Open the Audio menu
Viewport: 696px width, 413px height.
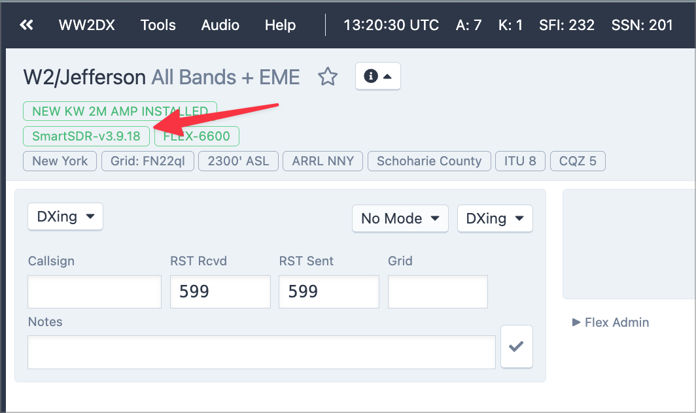[220, 25]
